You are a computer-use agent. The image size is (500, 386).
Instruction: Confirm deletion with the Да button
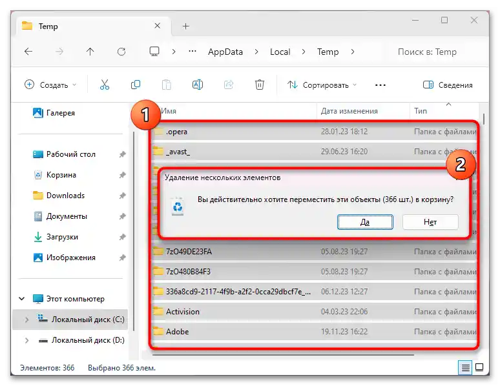365,222
